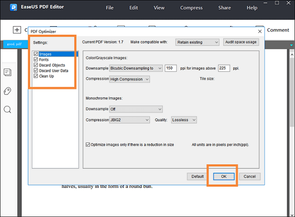
Task: Confirm with the OK button
Action: tap(224, 176)
